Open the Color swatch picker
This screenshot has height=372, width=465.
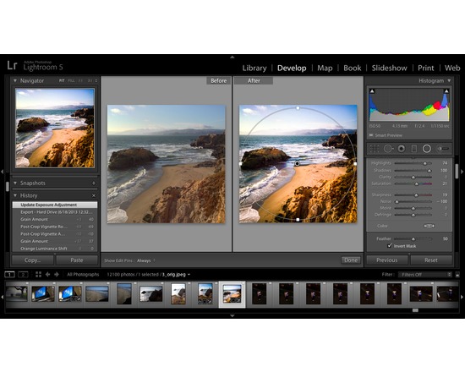point(429,226)
